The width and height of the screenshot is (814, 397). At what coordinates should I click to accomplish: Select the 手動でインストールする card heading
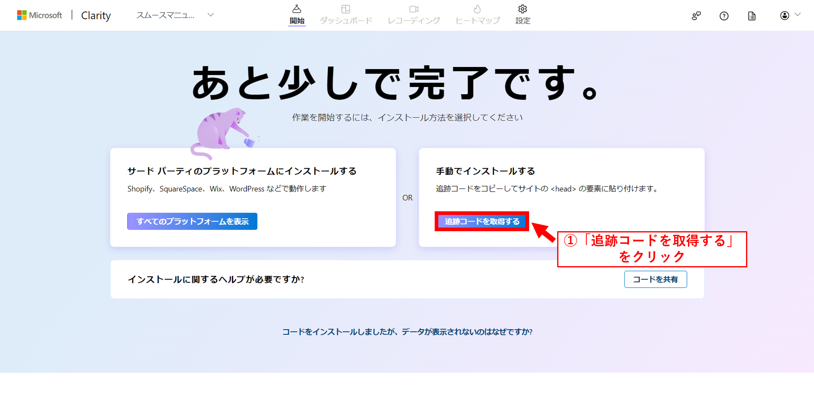click(x=485, y=171)
